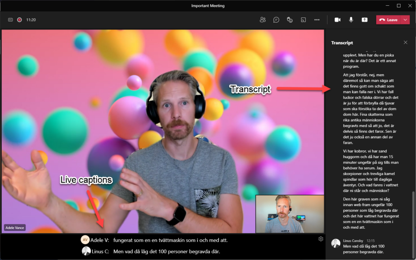Viewport: 416px width, 260px height.
Task: Open the More actions ellipsis menu
Action: point(317,20)
